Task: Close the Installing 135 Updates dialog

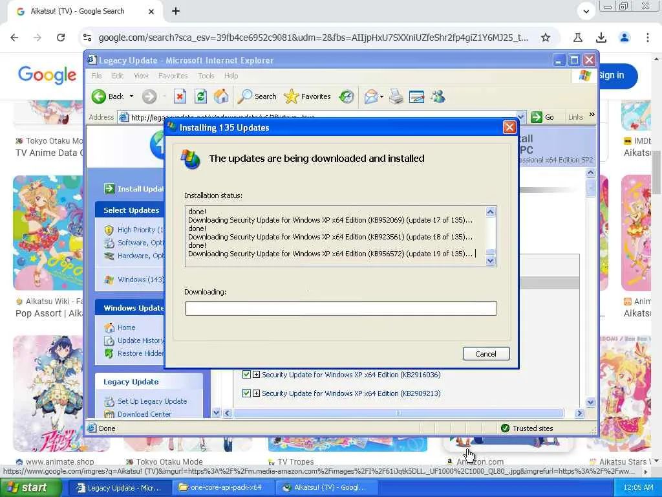Action: click(509, 127)
